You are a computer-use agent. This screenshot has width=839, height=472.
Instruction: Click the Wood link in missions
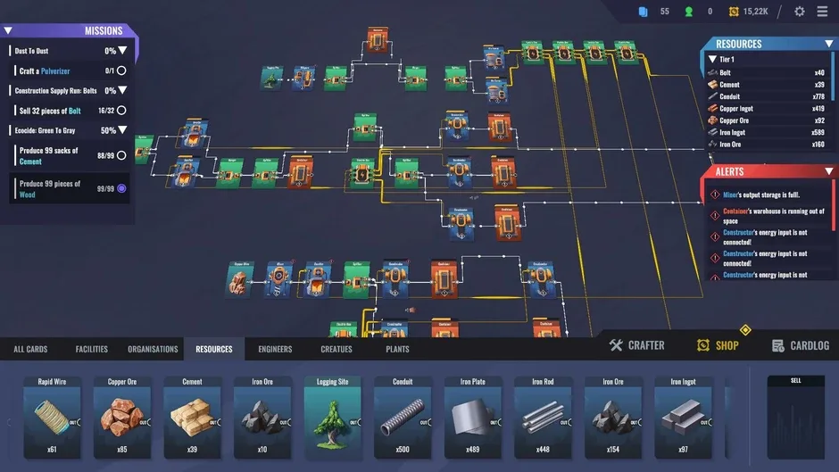[x=28, y=195]
